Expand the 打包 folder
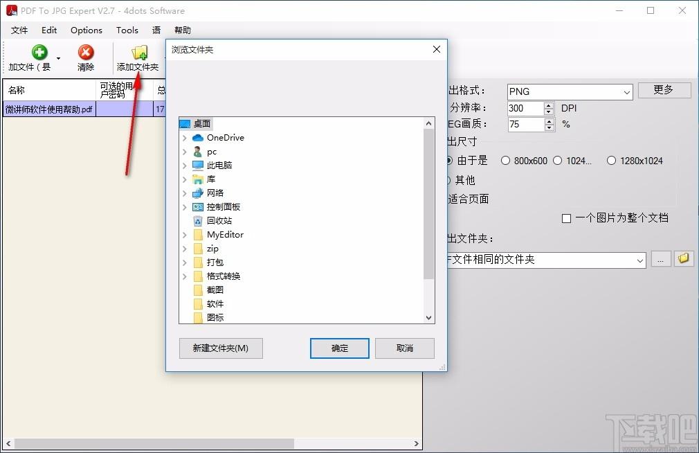699x453 pixels. point(185,263)
